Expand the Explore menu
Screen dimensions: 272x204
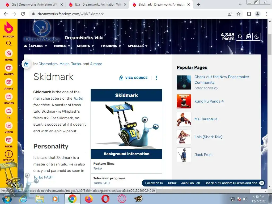click(x=36, y=46)
